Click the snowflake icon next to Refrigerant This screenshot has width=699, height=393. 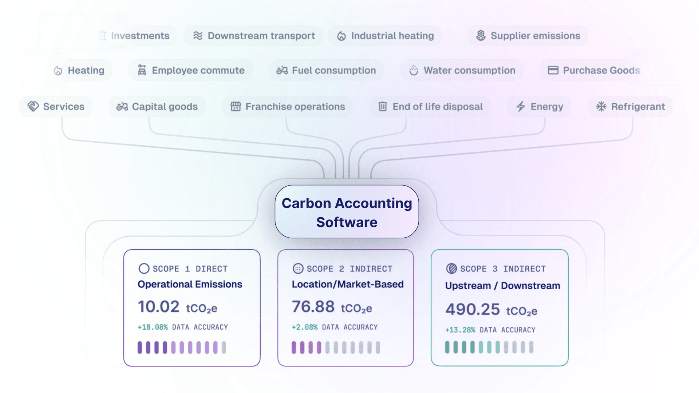tap(601, 106)
